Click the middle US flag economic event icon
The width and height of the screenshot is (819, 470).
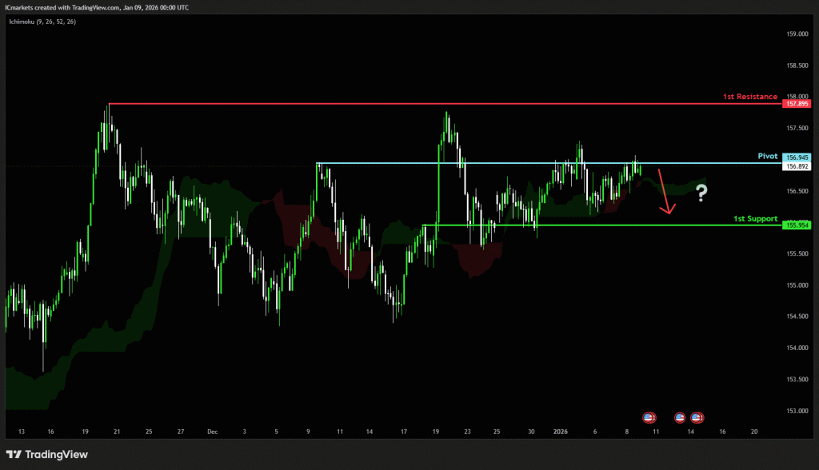(680, 417)
